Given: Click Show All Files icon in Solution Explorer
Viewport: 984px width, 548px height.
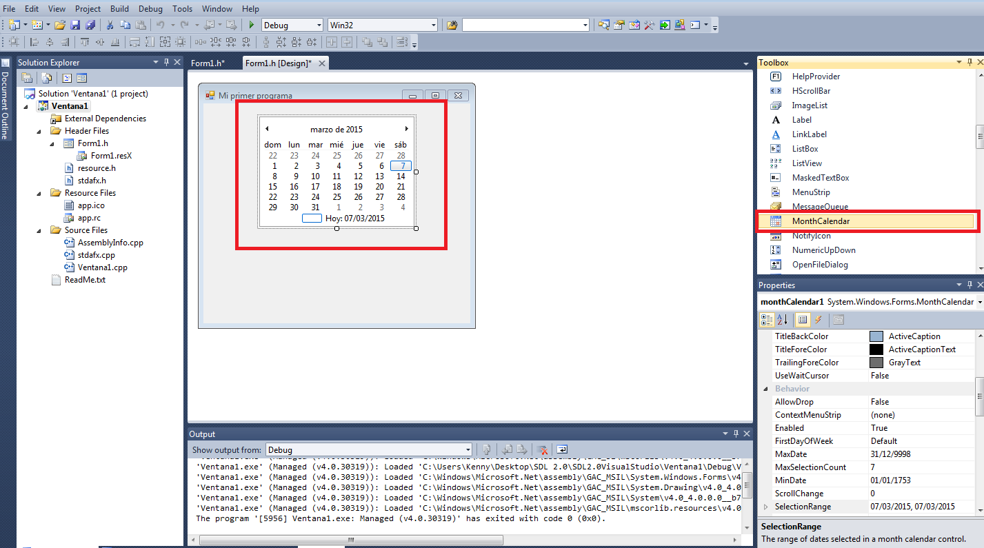Looking at the screenshot, I should [x=46, y=78].
